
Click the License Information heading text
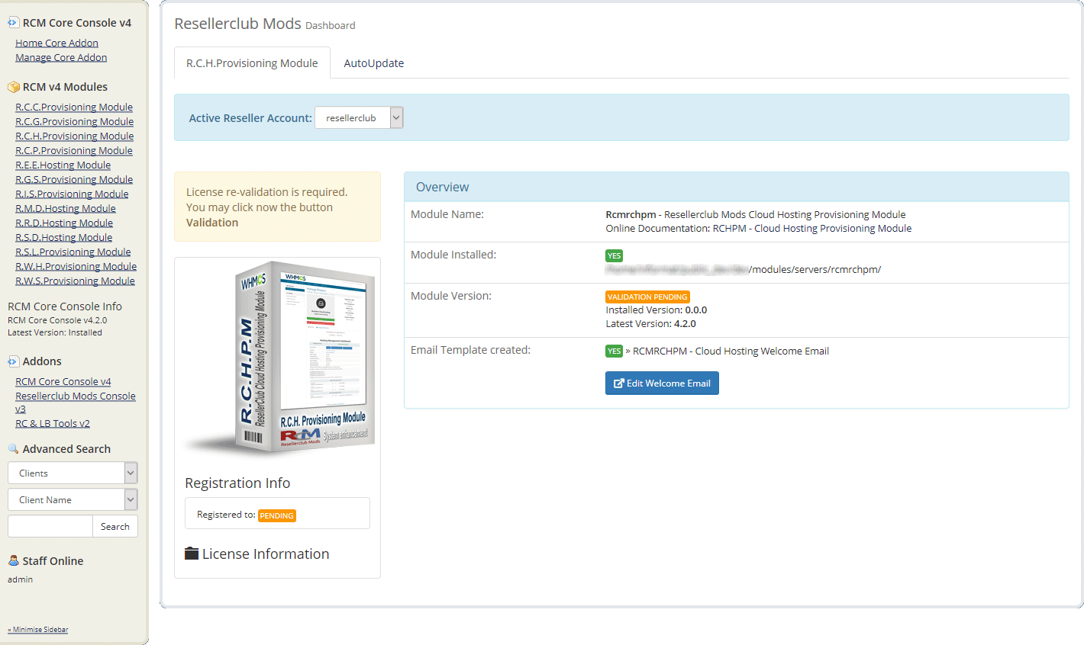click(266, 554)
